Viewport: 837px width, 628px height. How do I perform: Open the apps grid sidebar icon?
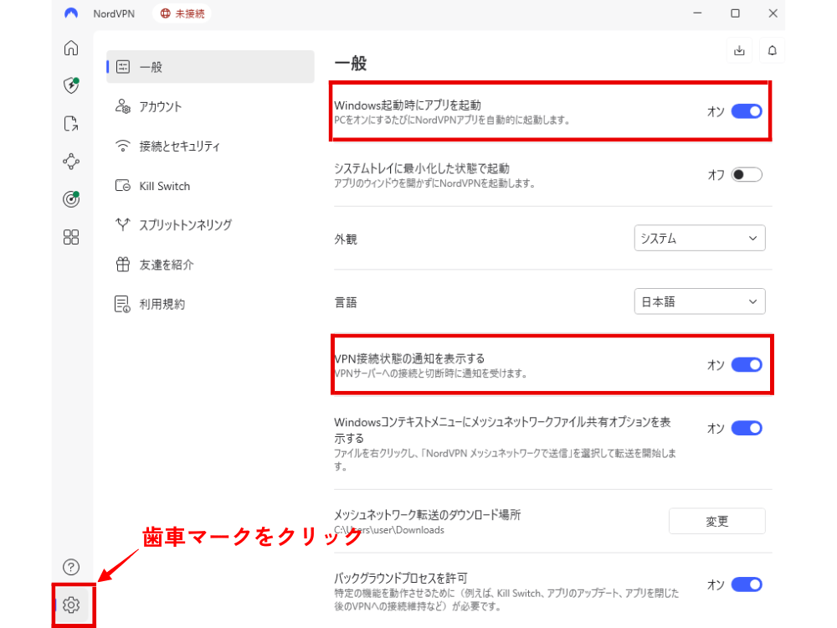(71, 237)
